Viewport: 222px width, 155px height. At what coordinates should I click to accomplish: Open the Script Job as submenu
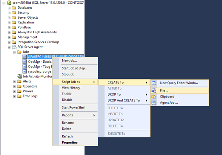pos(75,82)
